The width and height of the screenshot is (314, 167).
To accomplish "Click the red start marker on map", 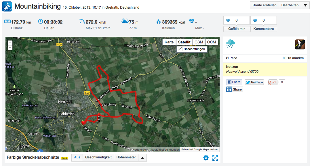I will (83, 122).
